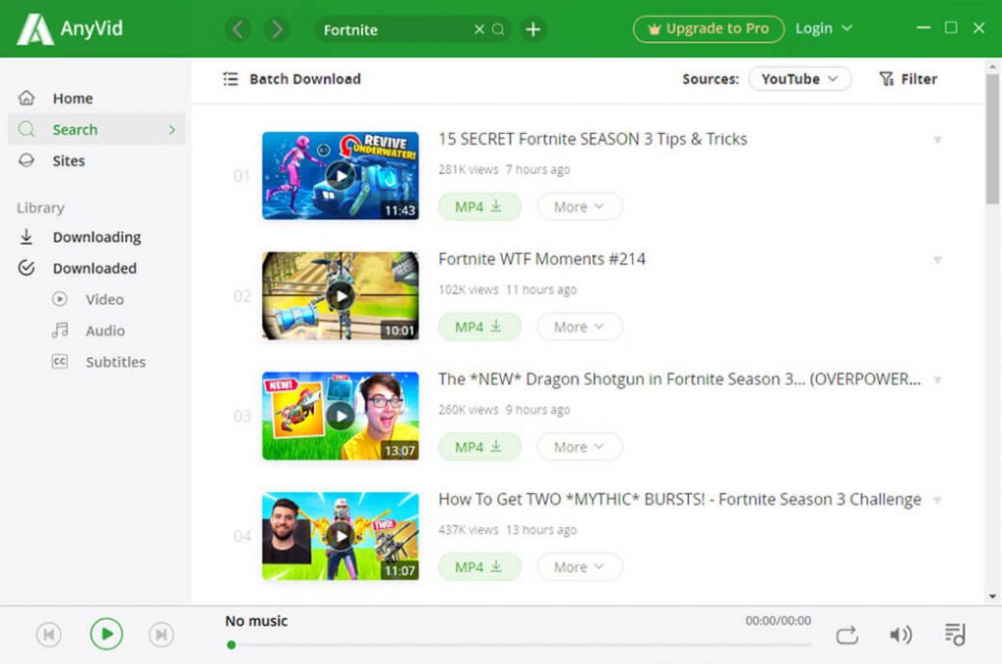
Task: Play the Fortnite WTF Moments #214 thumbnail
Action: click(341, 295)
